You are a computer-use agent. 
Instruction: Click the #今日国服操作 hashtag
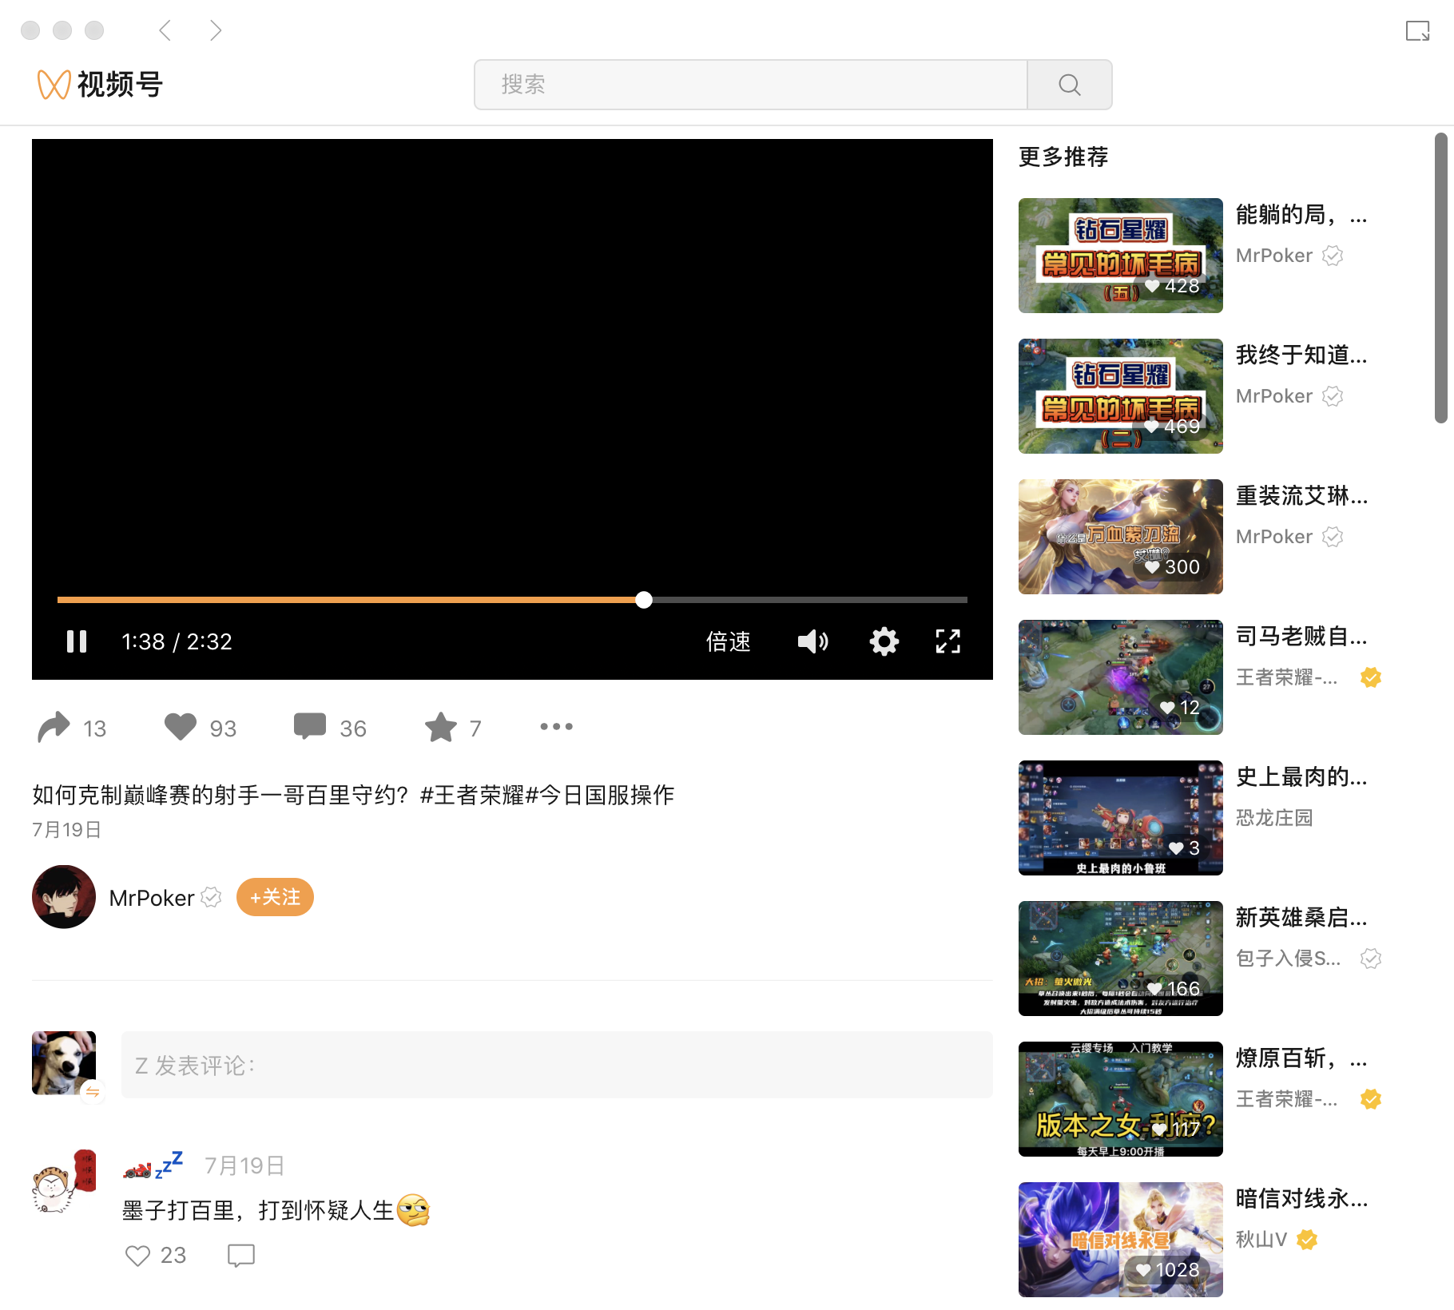tap(599, 795)
